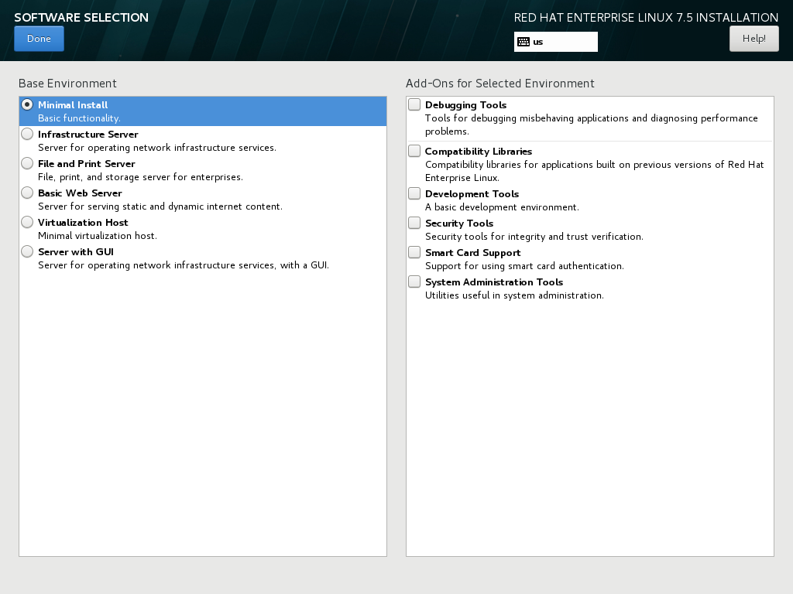793x594 pixels.
Task: Check System Administration Tools add-on
Action: (414, 281)
